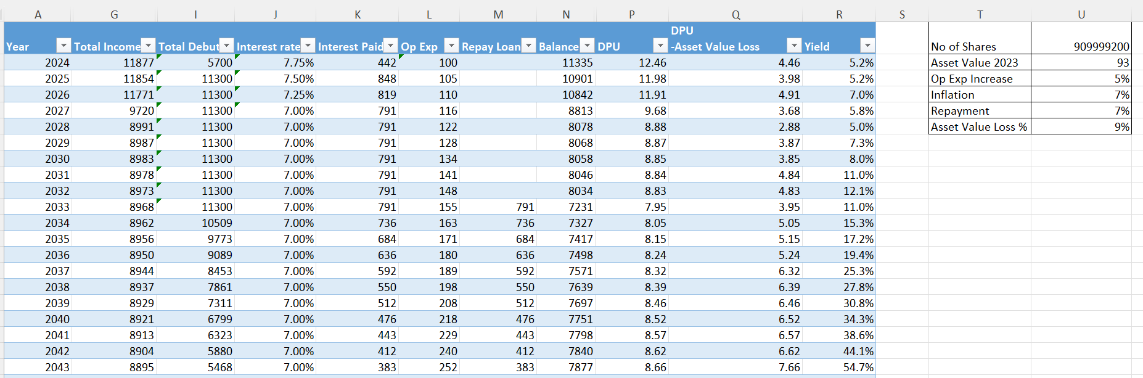Open the Year column filter dropdown

(63, 46)
